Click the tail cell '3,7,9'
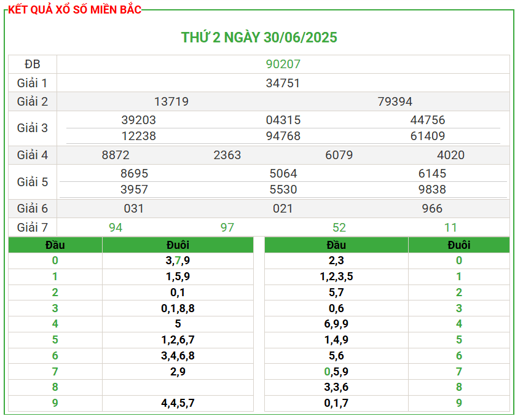 click(x=178, y=261)
